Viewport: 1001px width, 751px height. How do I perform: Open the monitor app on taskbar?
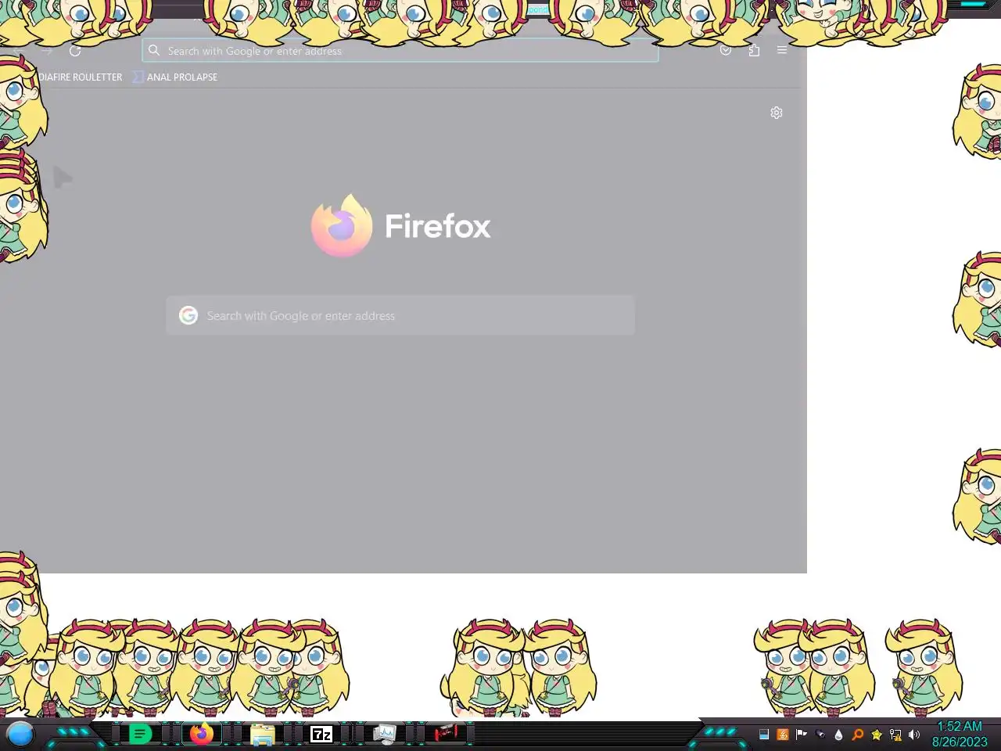tap(384, 734)
